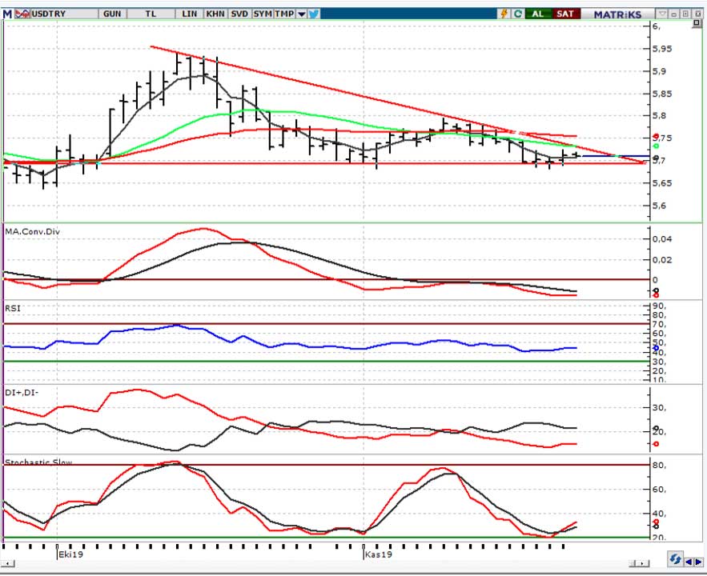Change the GUN period setting
This screenshot has height=576, width=707.
112,14
